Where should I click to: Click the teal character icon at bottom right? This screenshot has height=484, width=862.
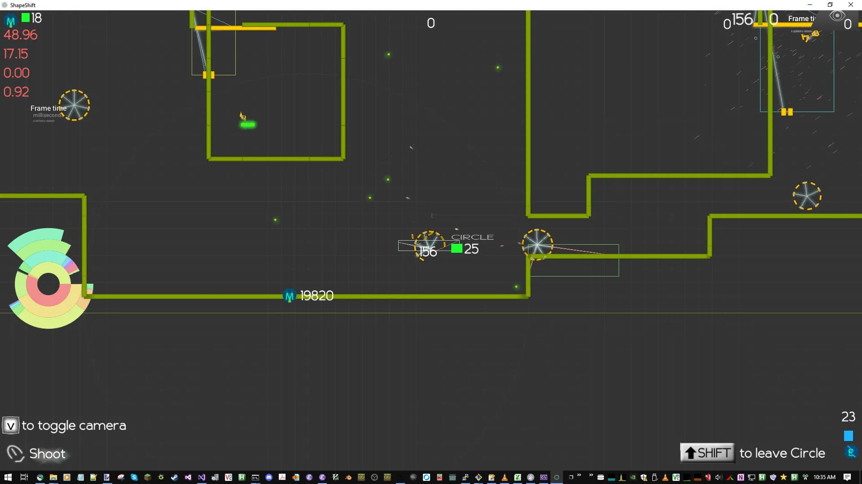click(x=850, y=452)
